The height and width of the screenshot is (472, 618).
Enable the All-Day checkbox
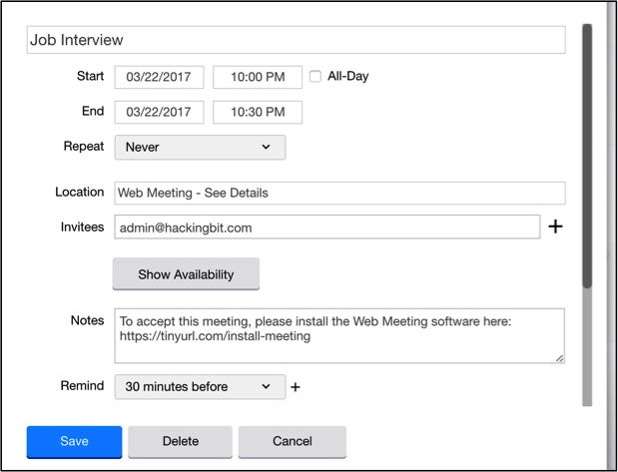click(315, 76)
